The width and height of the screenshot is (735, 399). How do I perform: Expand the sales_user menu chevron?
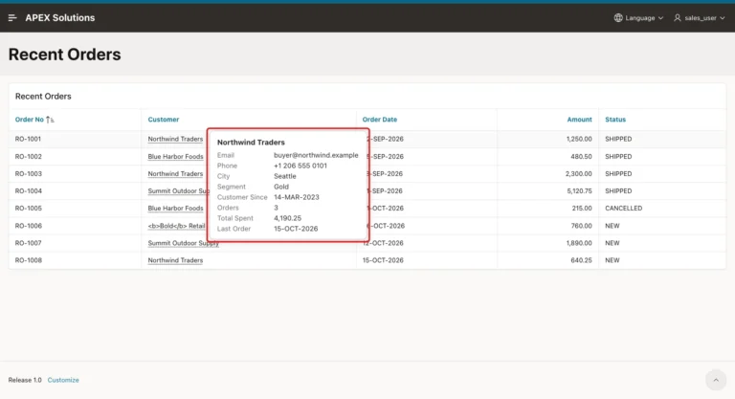click(x=723, y=18)
